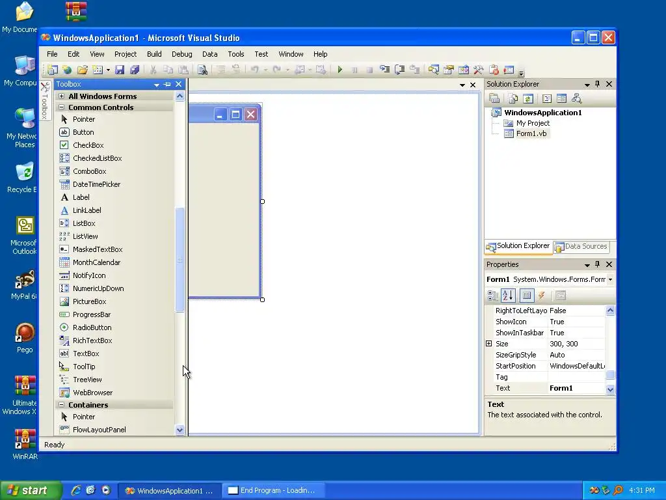Click View Designer icon in Solution Explorer
This screenshot has width=666, height=500.
pos(561,99)
